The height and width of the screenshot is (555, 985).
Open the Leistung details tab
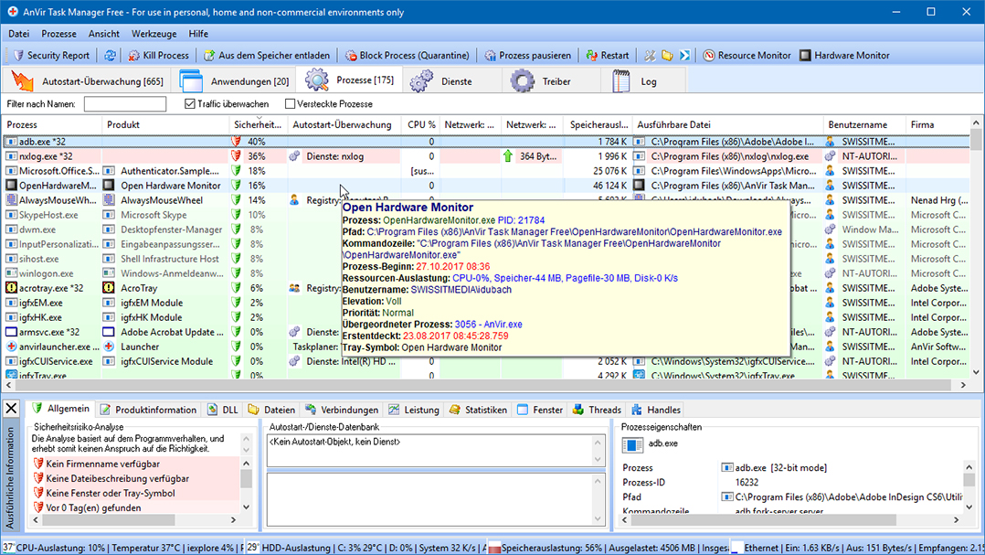(414, 410)
